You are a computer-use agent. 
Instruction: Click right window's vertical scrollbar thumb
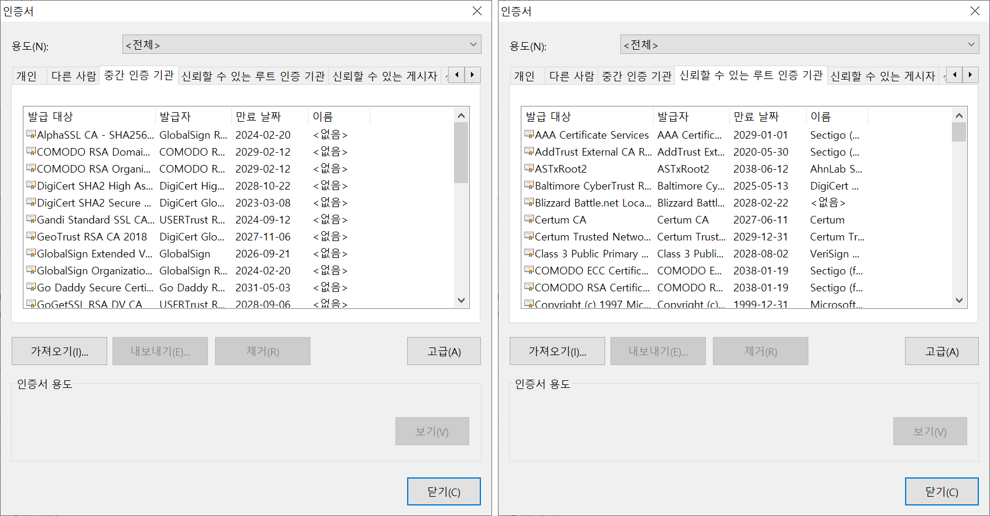pyautogui.click(x=959, y=132)
